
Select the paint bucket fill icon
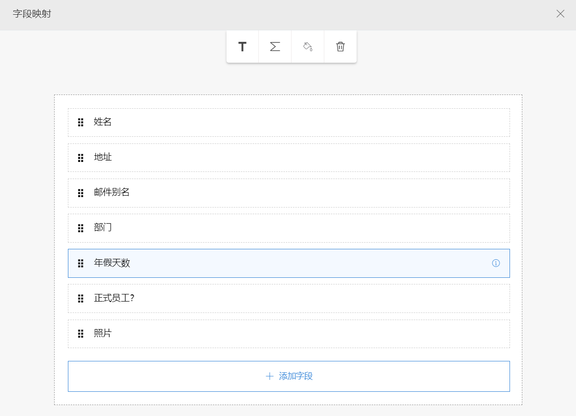pos(308,47)
